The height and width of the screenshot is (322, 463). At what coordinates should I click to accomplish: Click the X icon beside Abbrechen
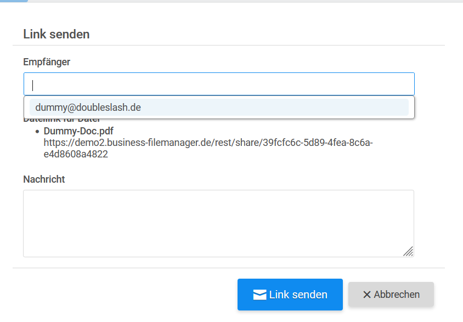point(367,295)
